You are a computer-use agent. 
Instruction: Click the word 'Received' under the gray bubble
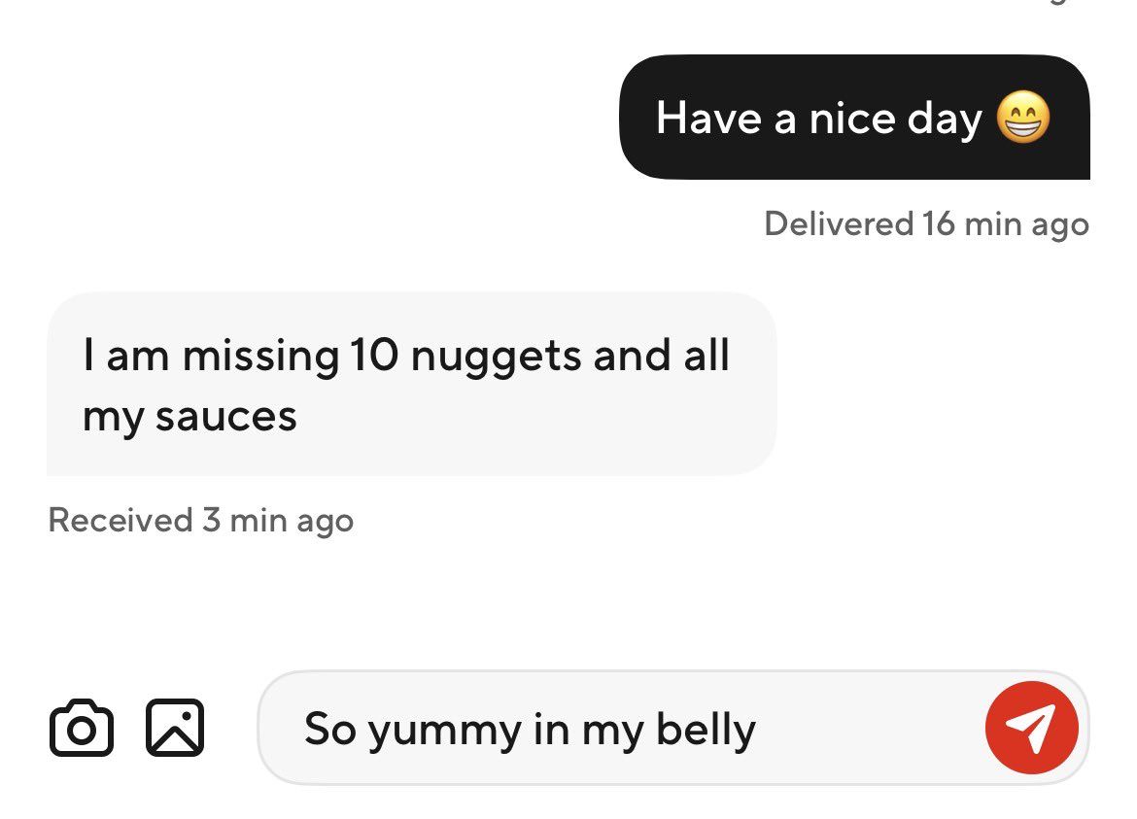[x=121, y=520]
